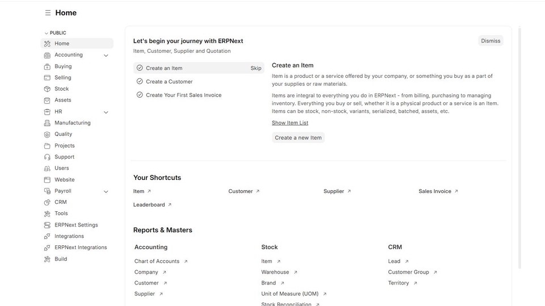Click check circle for Create Your First Sales Invoice
545x306 pixels.
(140, 95)
